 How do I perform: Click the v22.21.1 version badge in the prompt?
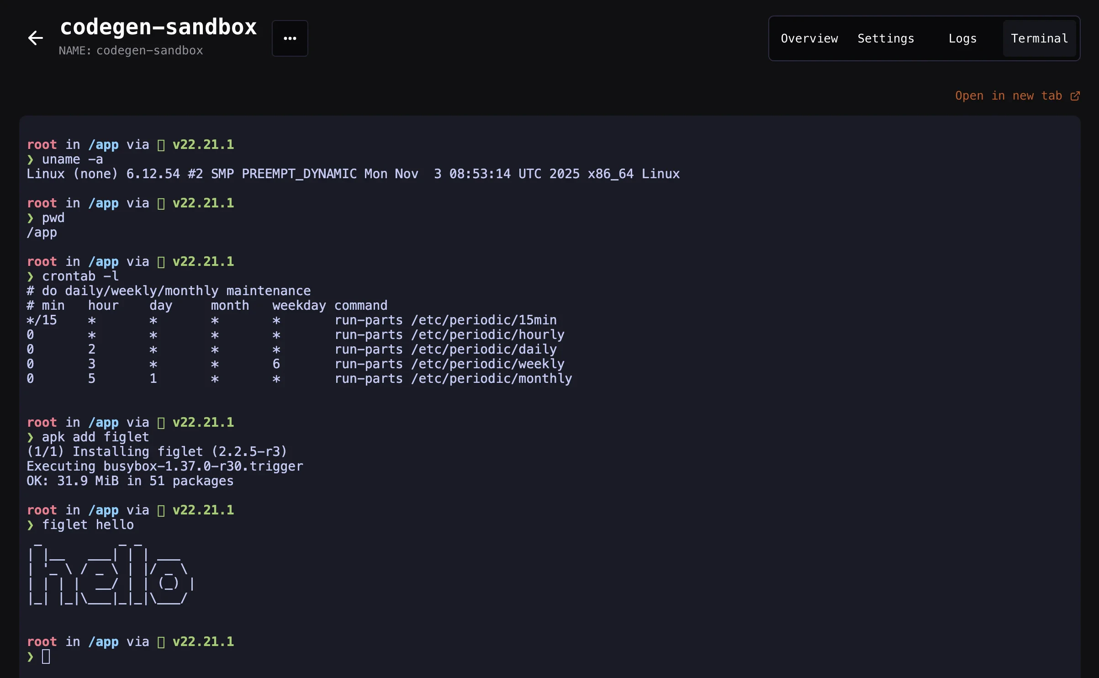pyautogui.click(x=203, y=641)
